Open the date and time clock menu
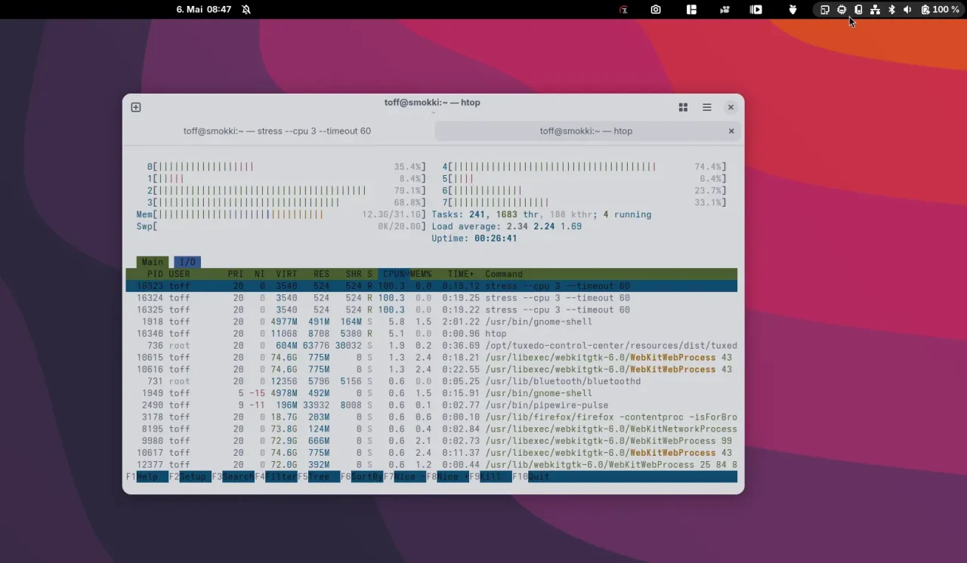 click(x=204, y=10)
